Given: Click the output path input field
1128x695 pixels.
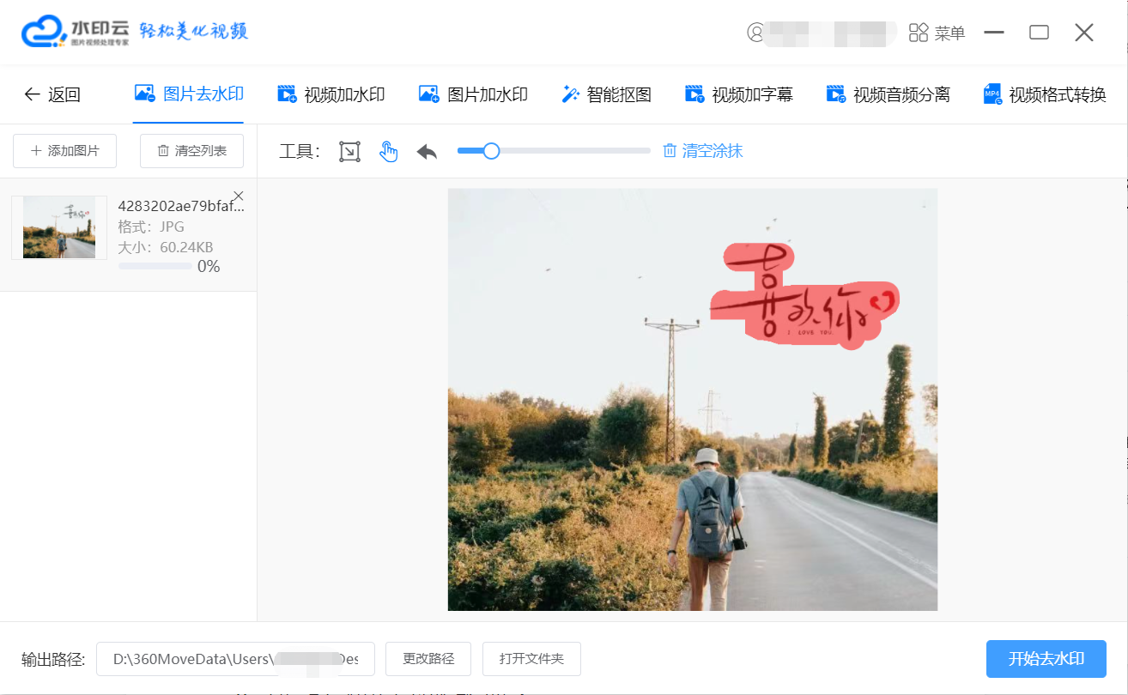Looking at the screenshot, I should tap(235, 659).
